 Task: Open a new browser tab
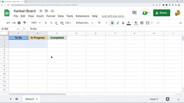[26, 1]
